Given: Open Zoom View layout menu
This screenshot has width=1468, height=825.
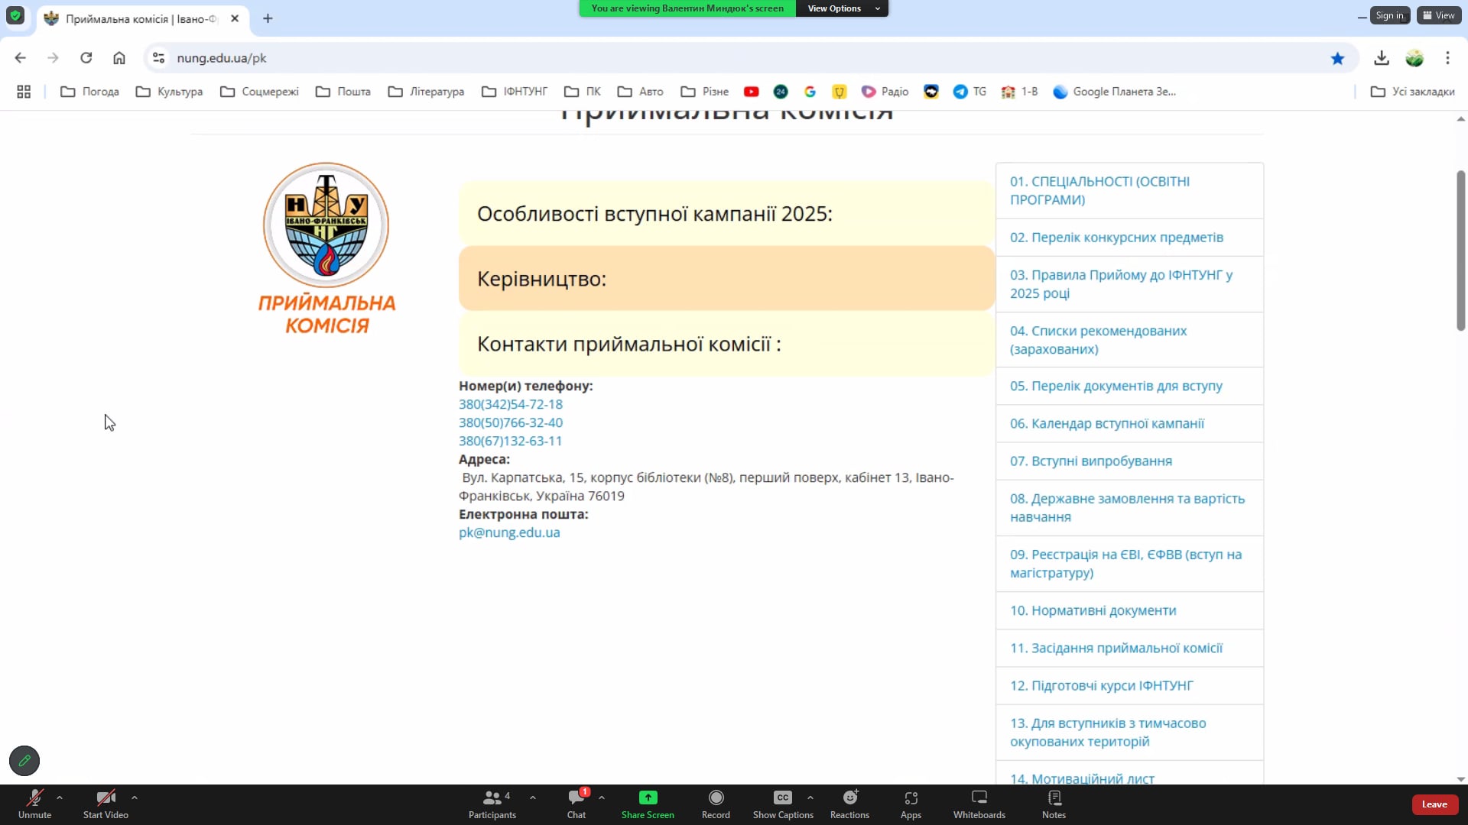Looking at the screenshot, I should pos(1439,15).
